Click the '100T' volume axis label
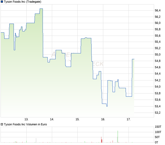This screenshot has height=145, width=165. pyautogui.click(x=158, y=132)
